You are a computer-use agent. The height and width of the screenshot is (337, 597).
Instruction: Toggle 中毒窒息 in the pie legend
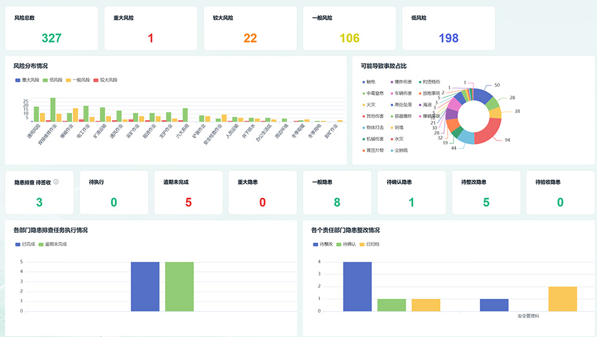[373, 93]
